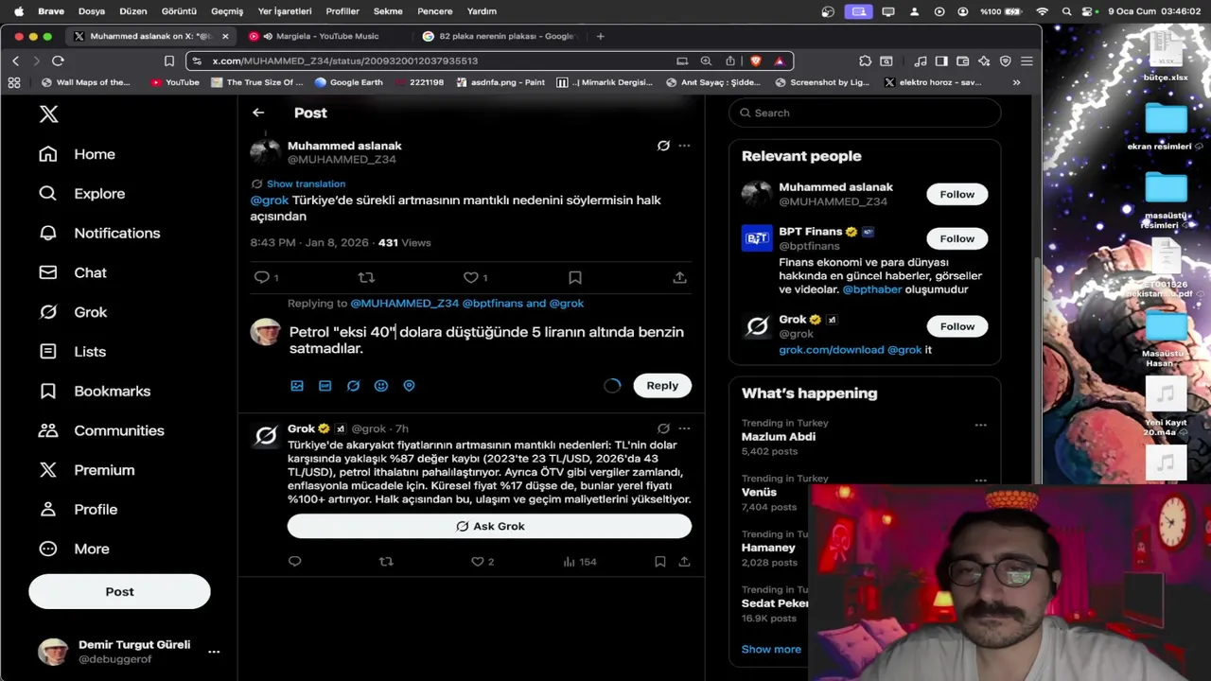Click Brave Shields lion icon

pyautogui.click(x=756, y=61)
